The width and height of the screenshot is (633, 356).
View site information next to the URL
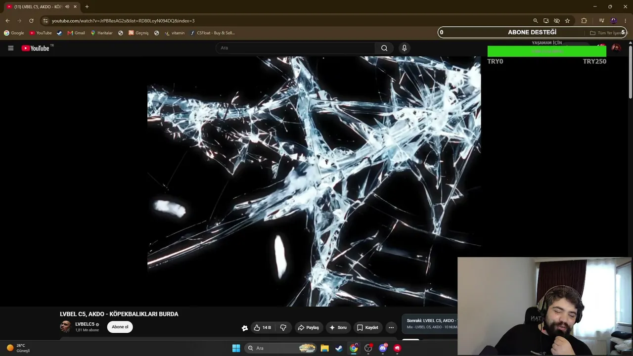tap(45, 21)
